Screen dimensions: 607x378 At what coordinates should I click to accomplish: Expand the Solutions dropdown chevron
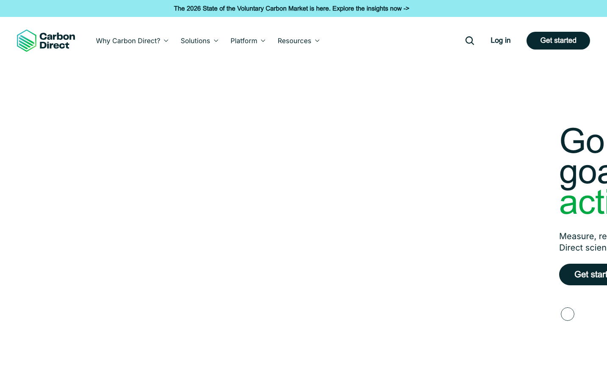[x=216, y=41]
